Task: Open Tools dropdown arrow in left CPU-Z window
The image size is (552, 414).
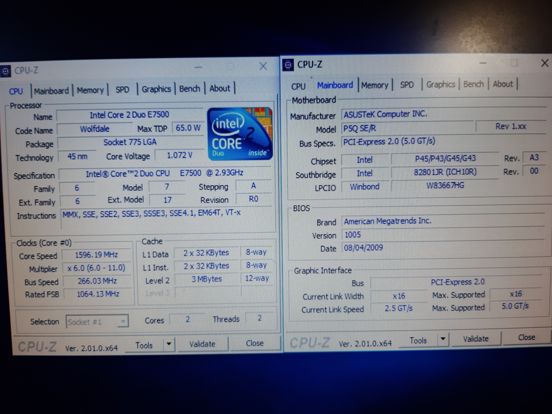Action: click(169, 344)
